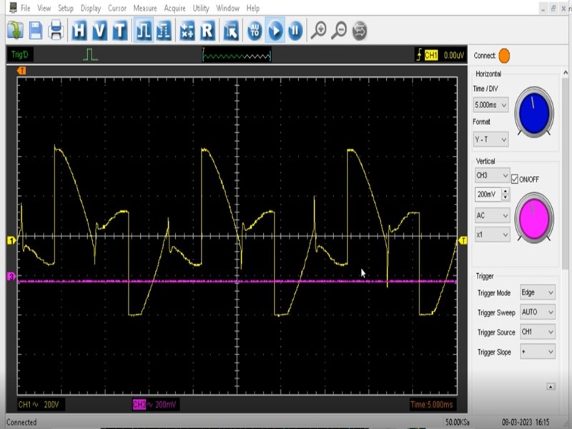Click the green pulse icon in status bar

pos(90,55)
